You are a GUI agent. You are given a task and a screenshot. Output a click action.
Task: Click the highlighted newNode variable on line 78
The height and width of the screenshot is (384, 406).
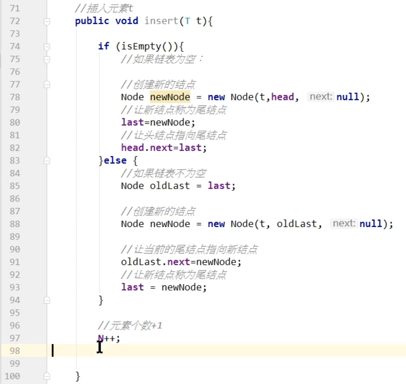point(170,97)
